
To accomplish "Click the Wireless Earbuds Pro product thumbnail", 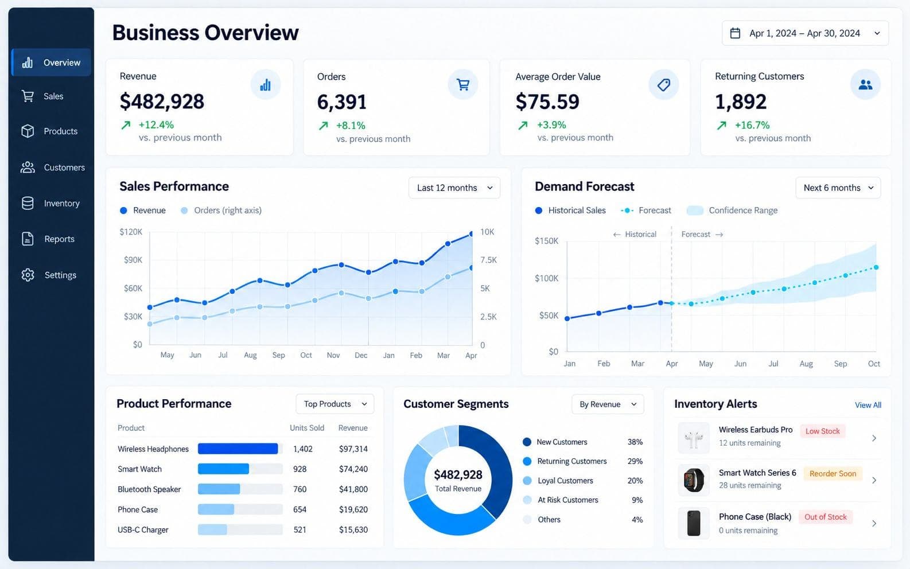I will (694, 439).
